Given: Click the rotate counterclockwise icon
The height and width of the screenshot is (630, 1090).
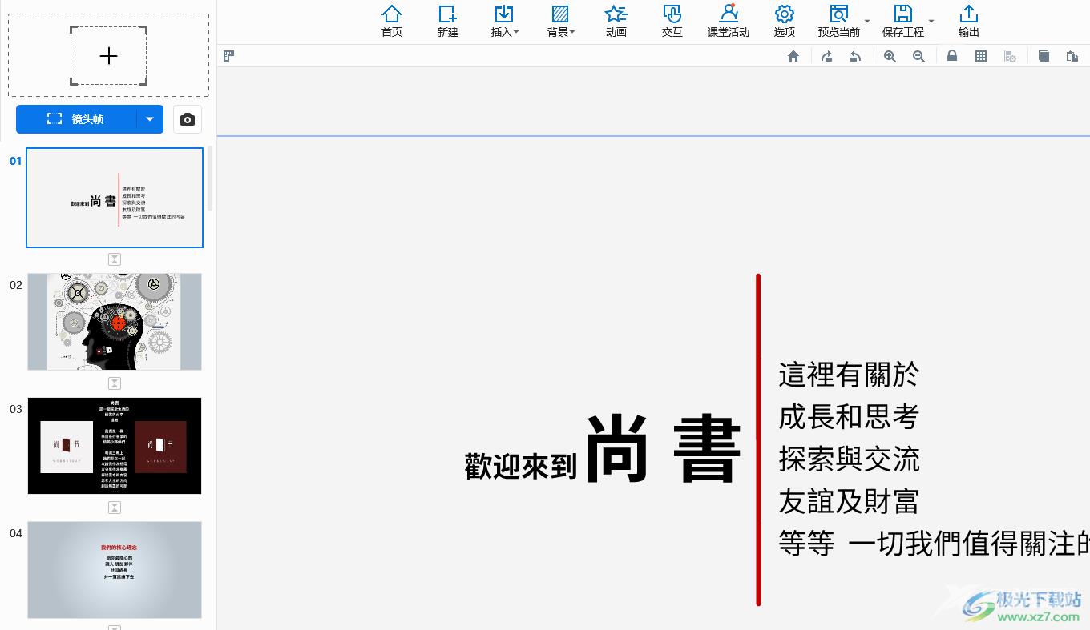Looking at the screenshot, I should click(855, 56).
